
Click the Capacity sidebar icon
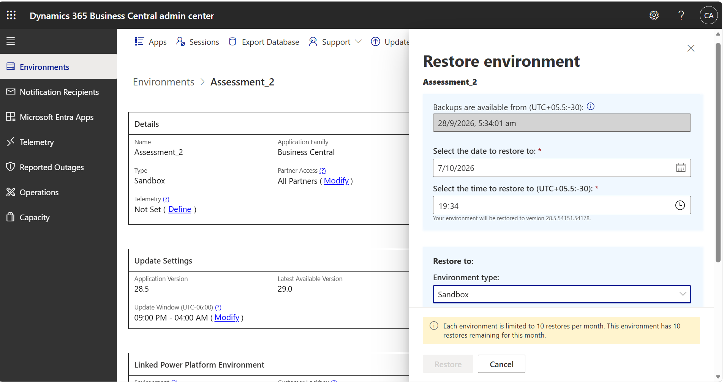(11, 217)
